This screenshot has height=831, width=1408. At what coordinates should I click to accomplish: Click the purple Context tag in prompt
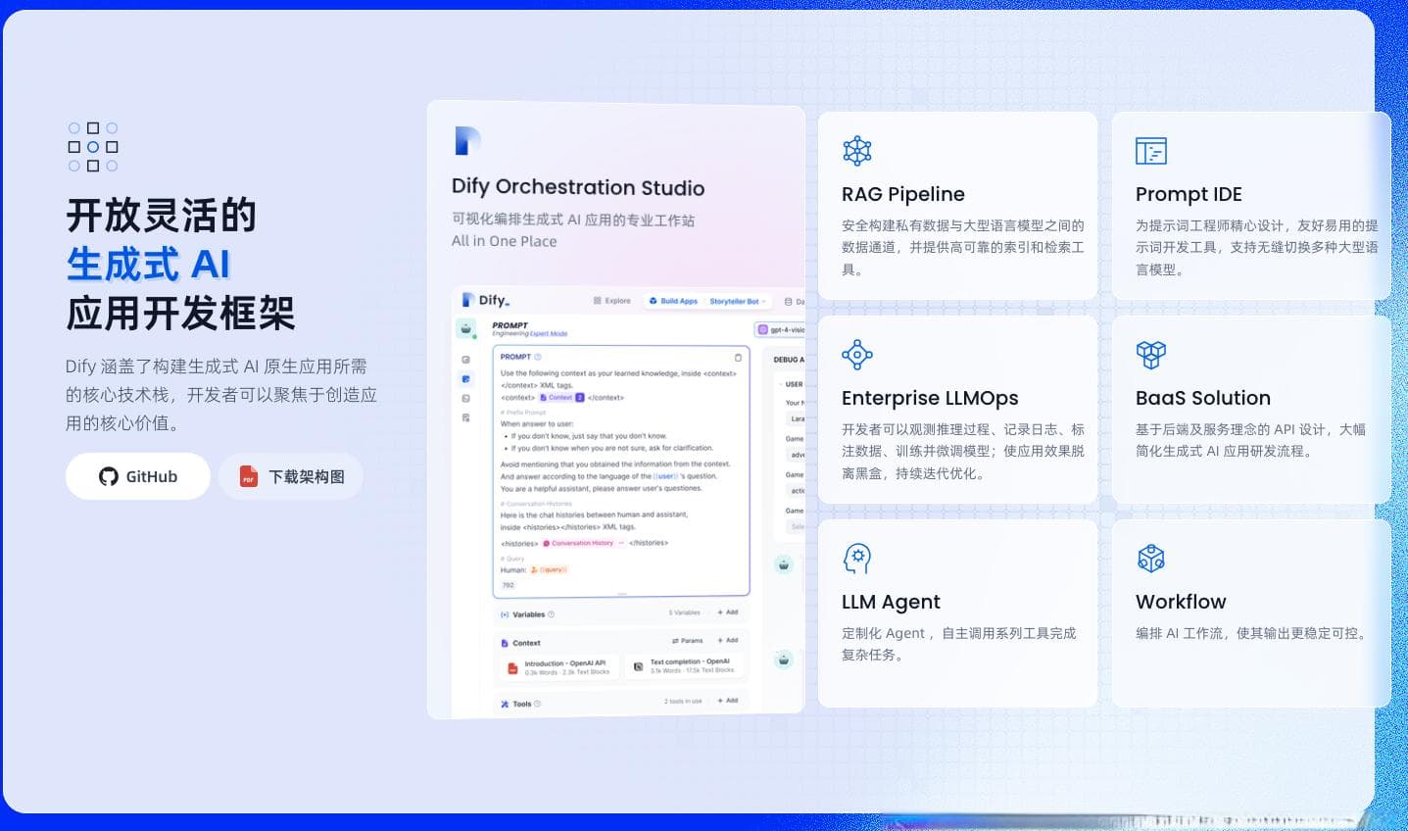tap(562, 398)
